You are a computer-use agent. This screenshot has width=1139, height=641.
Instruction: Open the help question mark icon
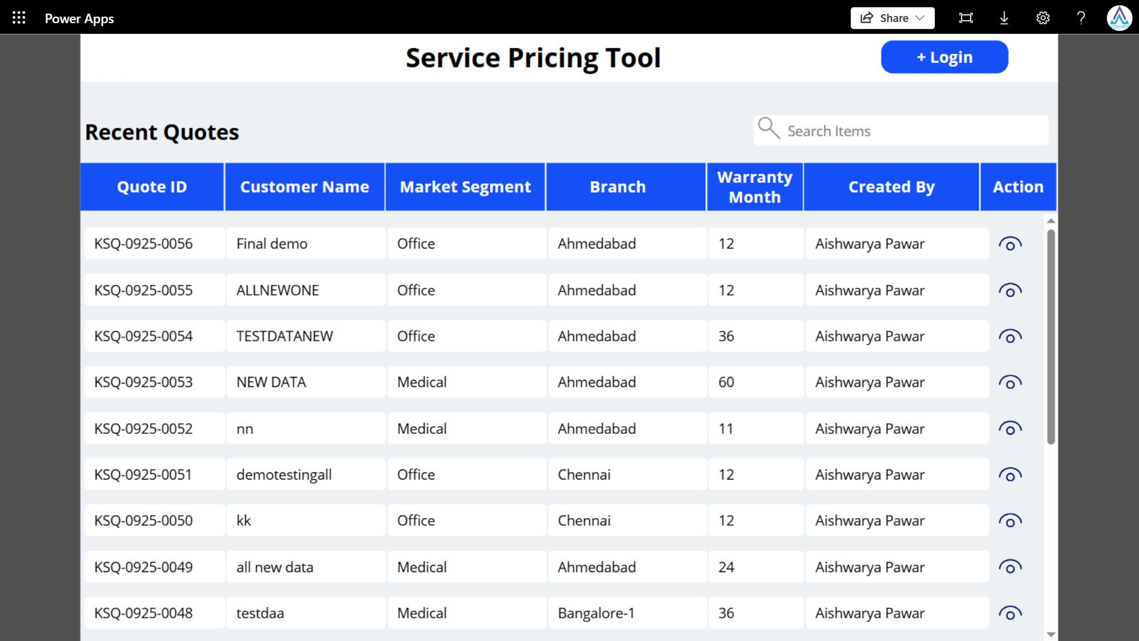click(x=1081, y=18)
